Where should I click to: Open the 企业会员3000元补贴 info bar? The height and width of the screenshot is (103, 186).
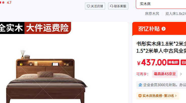161,85
